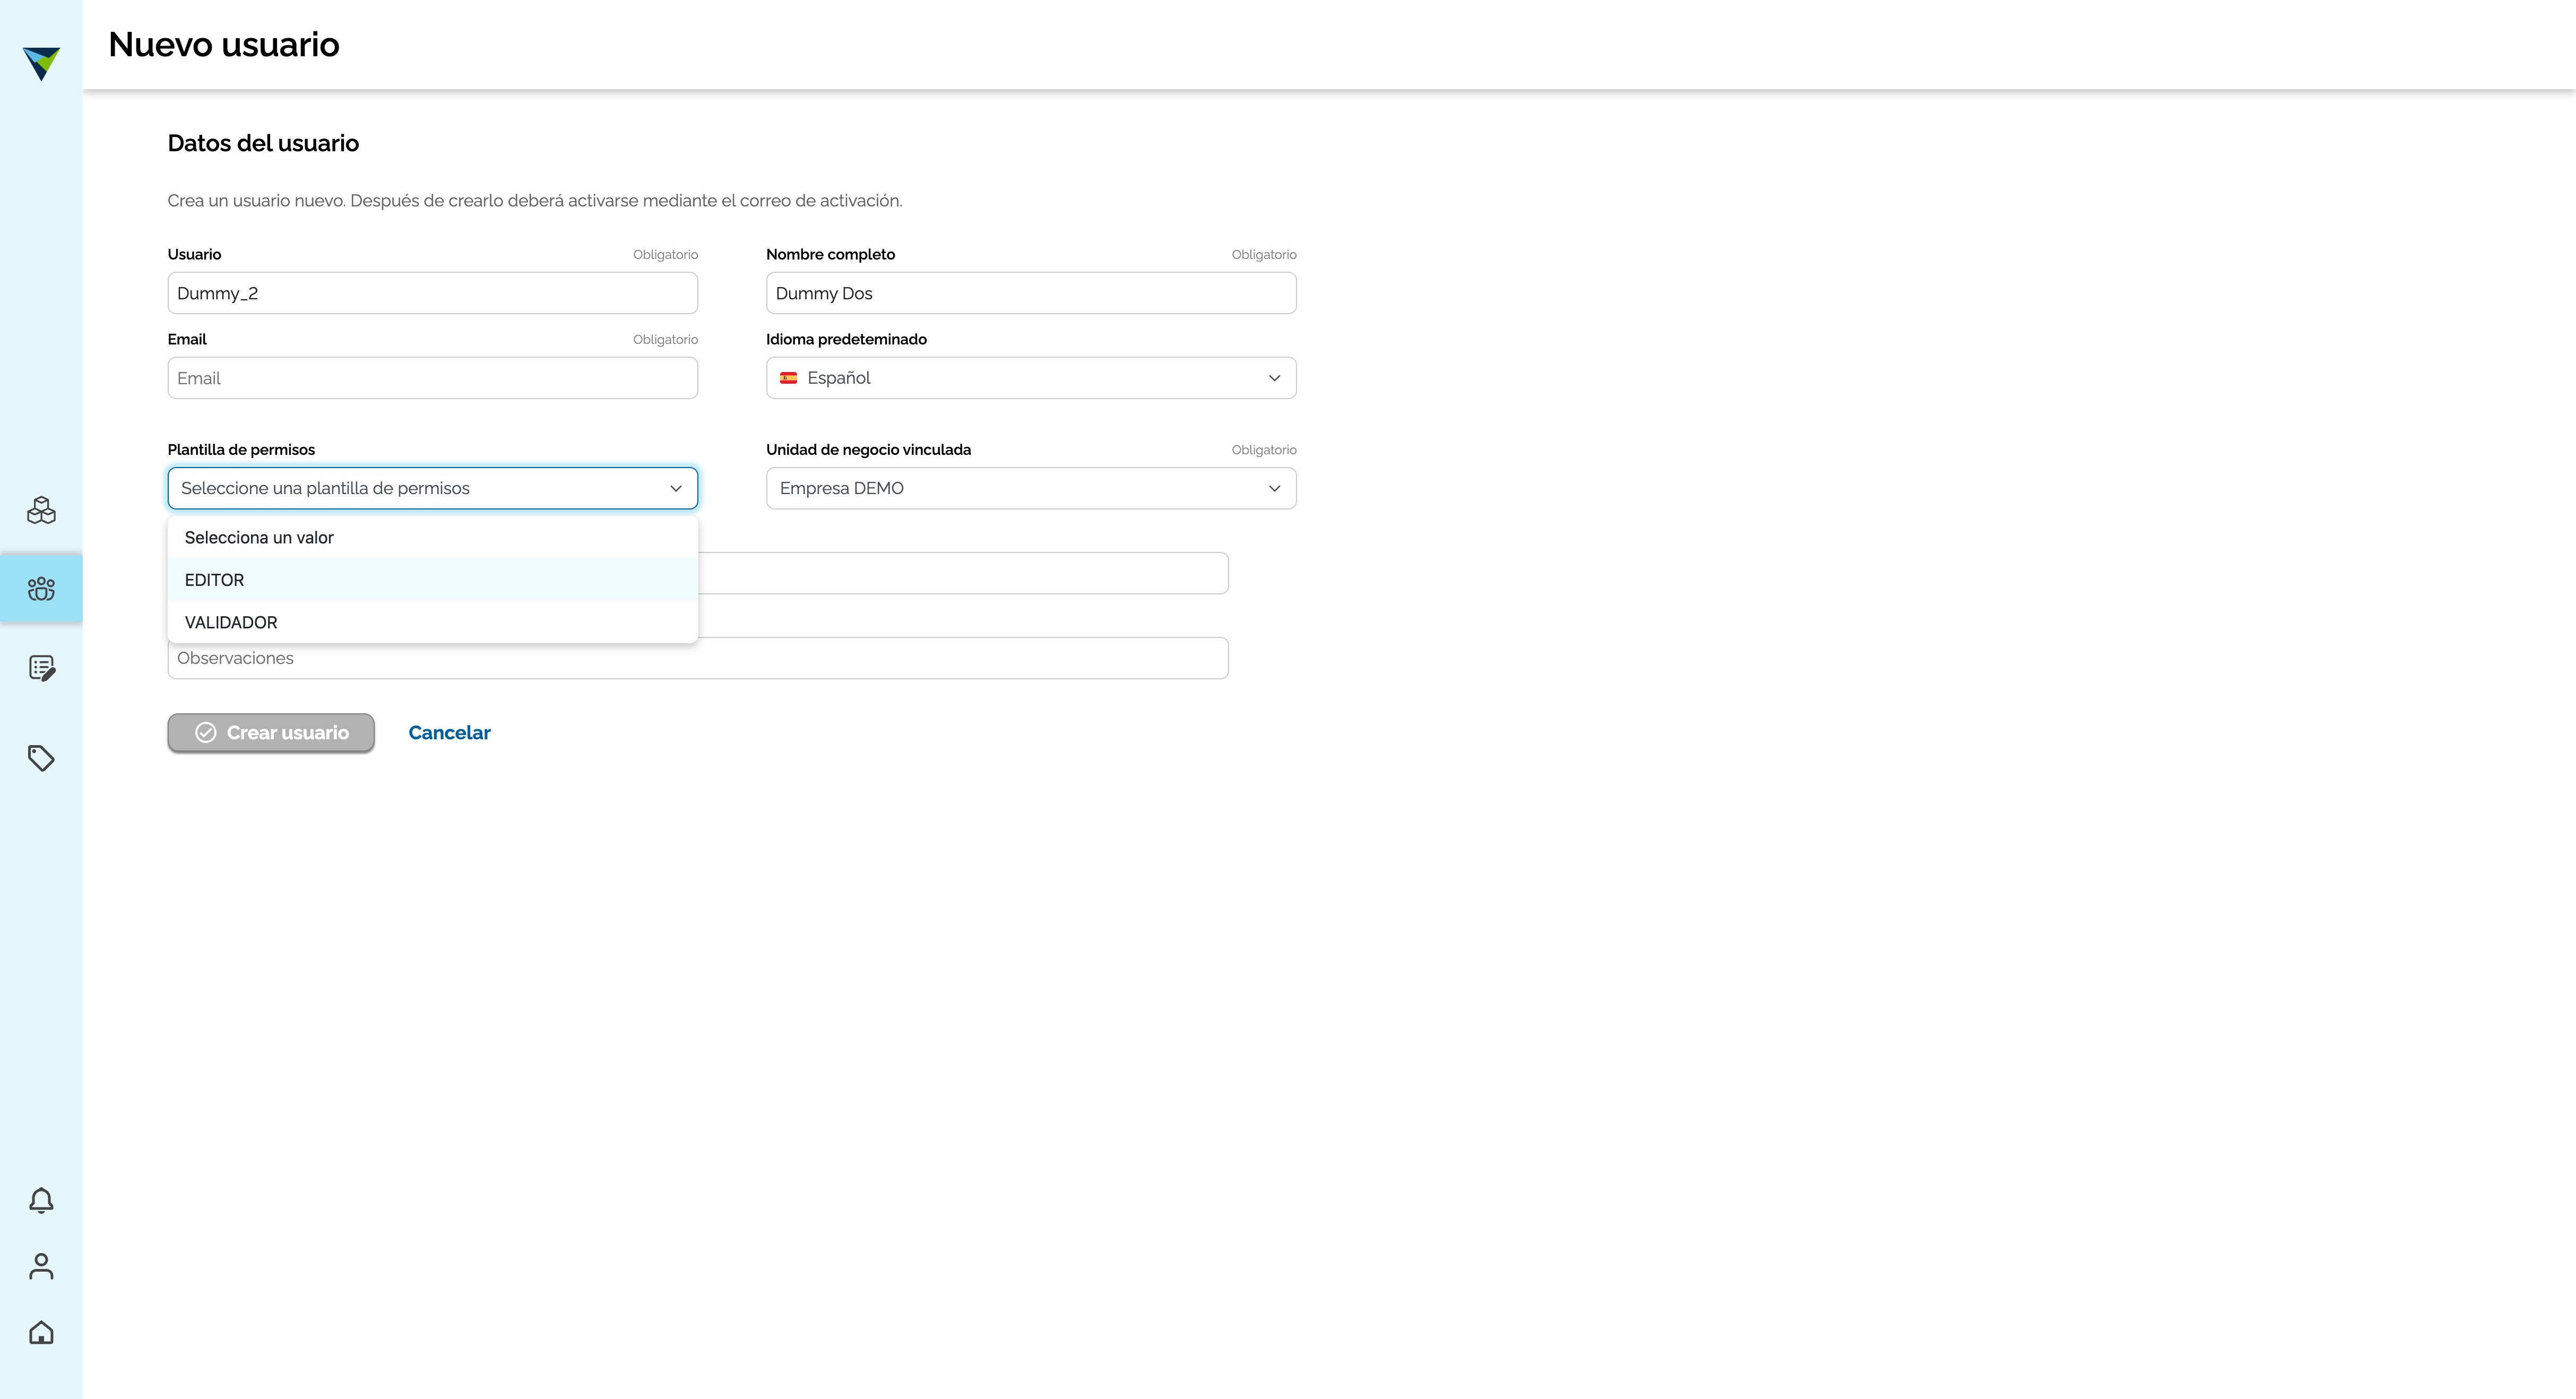Select the EDITOR permission template option

pos(433,580)
